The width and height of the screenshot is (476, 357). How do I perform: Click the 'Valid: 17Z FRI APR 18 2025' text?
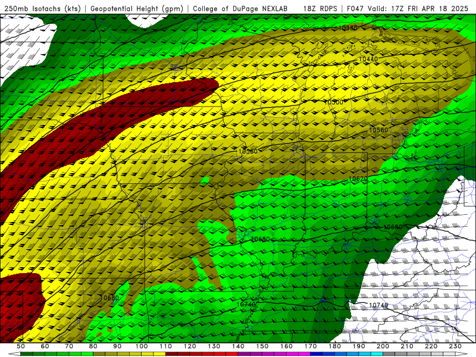418,9
